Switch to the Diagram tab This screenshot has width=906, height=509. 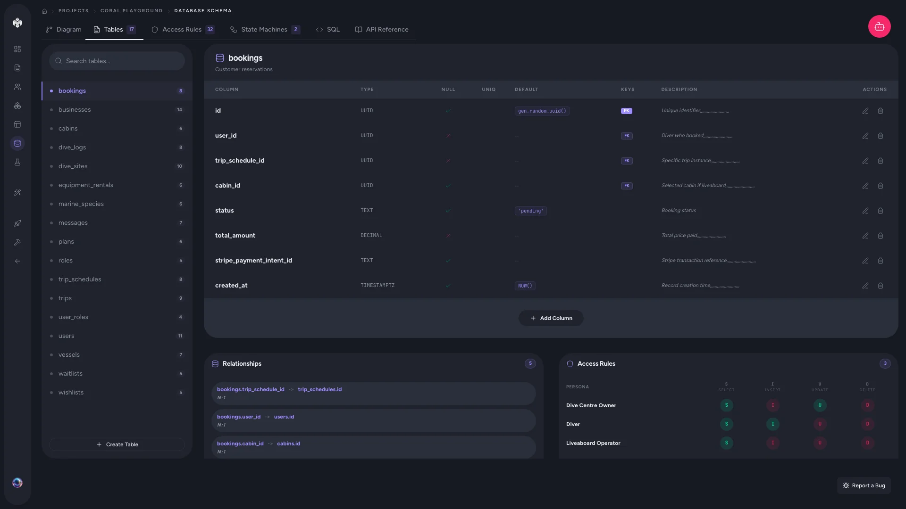click(x=63, y=29)
